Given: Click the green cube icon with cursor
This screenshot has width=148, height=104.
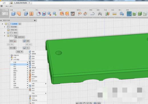Looking at the screenshot, I should pos(134,14).
